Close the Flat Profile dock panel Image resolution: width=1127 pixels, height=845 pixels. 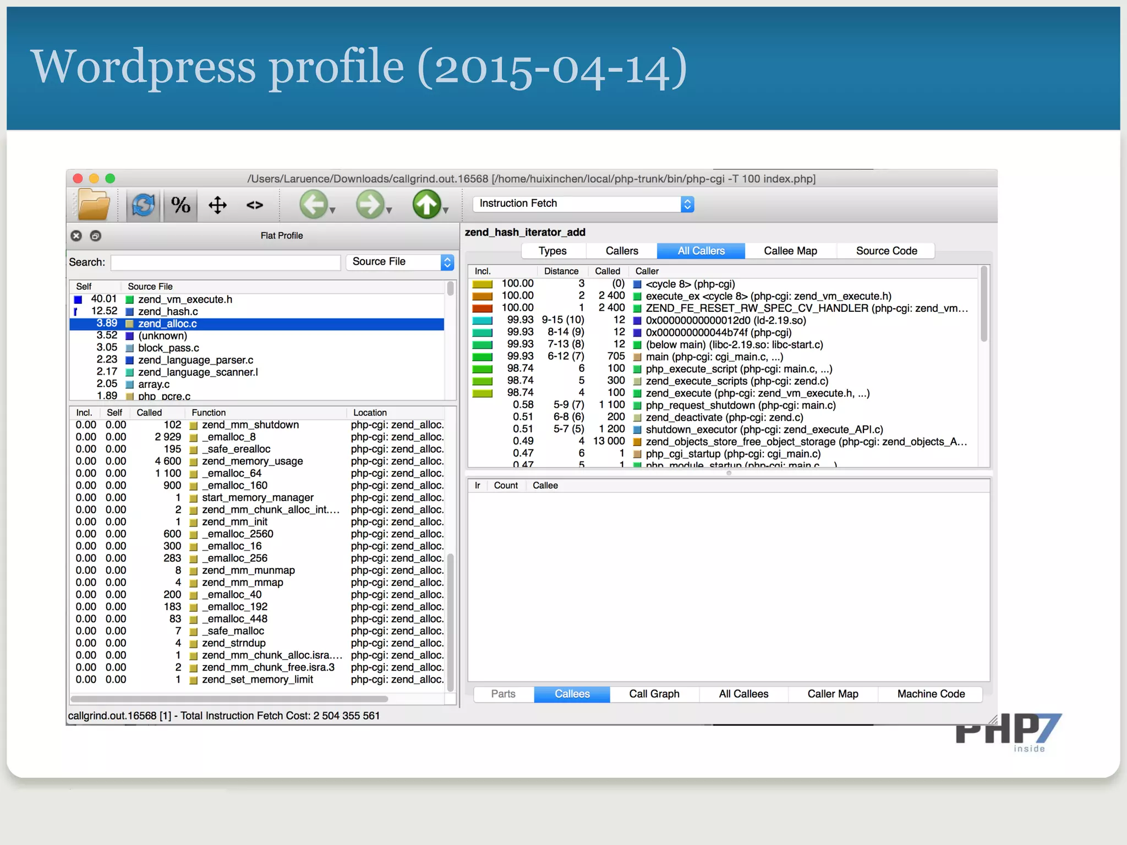click(76, 236)
